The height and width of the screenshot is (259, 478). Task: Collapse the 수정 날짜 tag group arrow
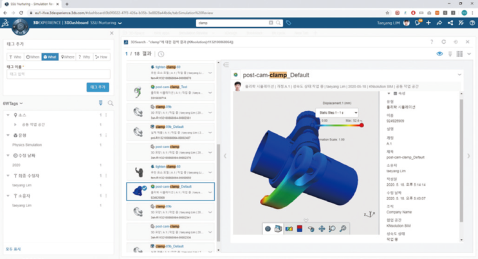pyautogui.click(x=8, y=156)
